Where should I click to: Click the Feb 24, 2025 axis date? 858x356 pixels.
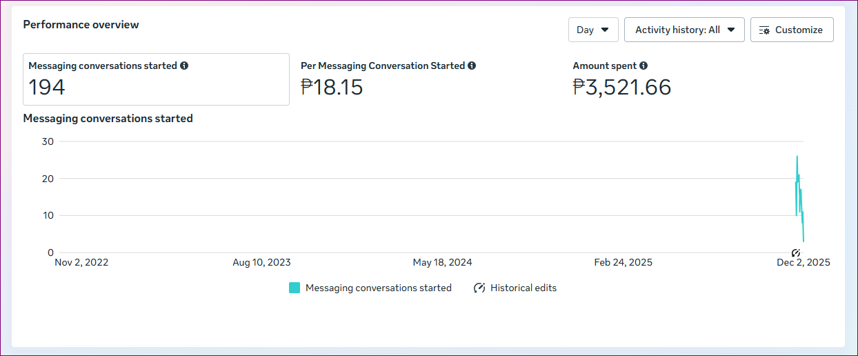click(x=623, y=263)
